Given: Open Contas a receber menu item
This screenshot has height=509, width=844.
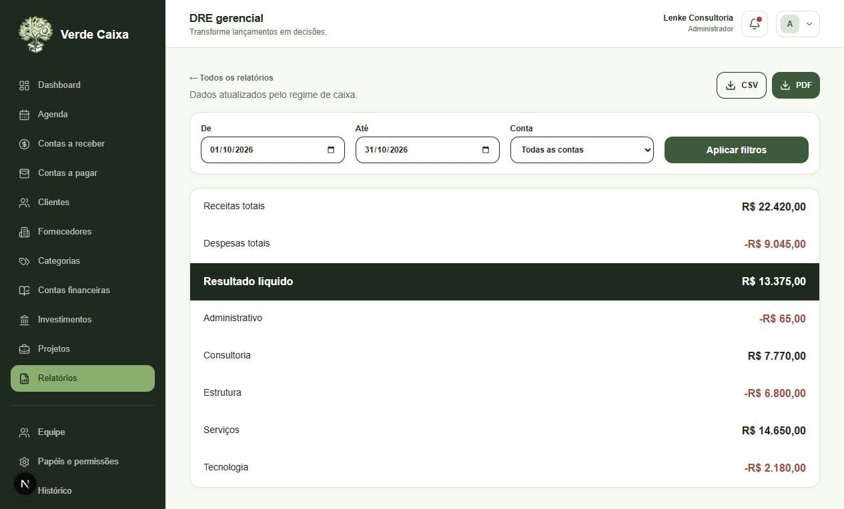Looking at the screenshot, I should coord(83,144).
